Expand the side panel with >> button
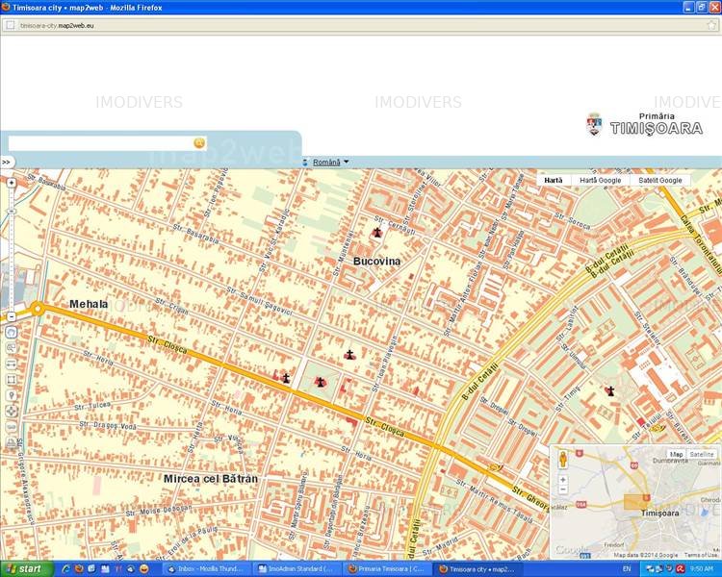The height and width of the screenshot is (577, 722). point(6,163)
